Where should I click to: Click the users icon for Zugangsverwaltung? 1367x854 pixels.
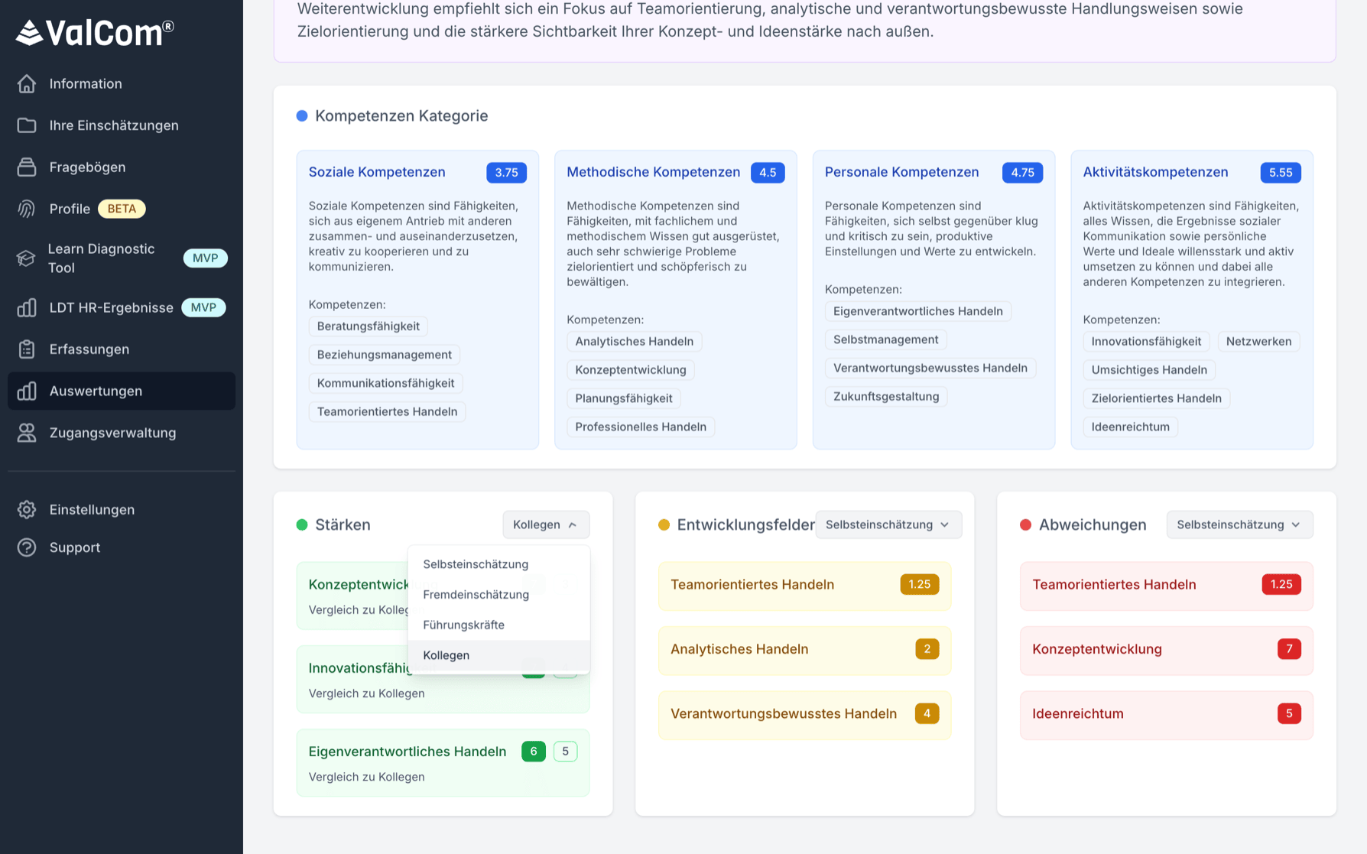(27, 433)
